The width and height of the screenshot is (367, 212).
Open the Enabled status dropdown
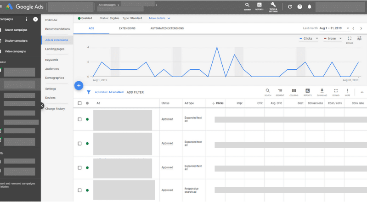[x=85, y=18]
